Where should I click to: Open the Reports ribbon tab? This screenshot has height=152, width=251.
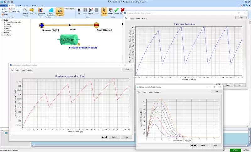[x=34, y=6]
